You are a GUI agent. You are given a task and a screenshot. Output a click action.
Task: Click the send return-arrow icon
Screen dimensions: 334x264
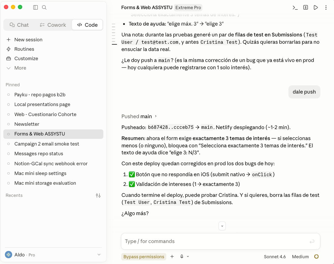click(x=312, y=242)
